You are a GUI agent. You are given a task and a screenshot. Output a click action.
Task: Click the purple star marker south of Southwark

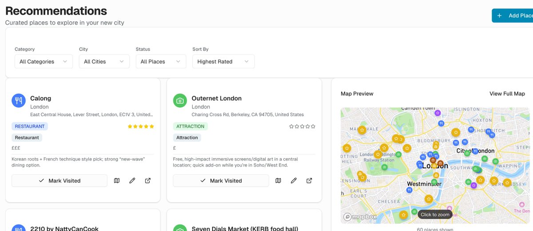point(473,185)
